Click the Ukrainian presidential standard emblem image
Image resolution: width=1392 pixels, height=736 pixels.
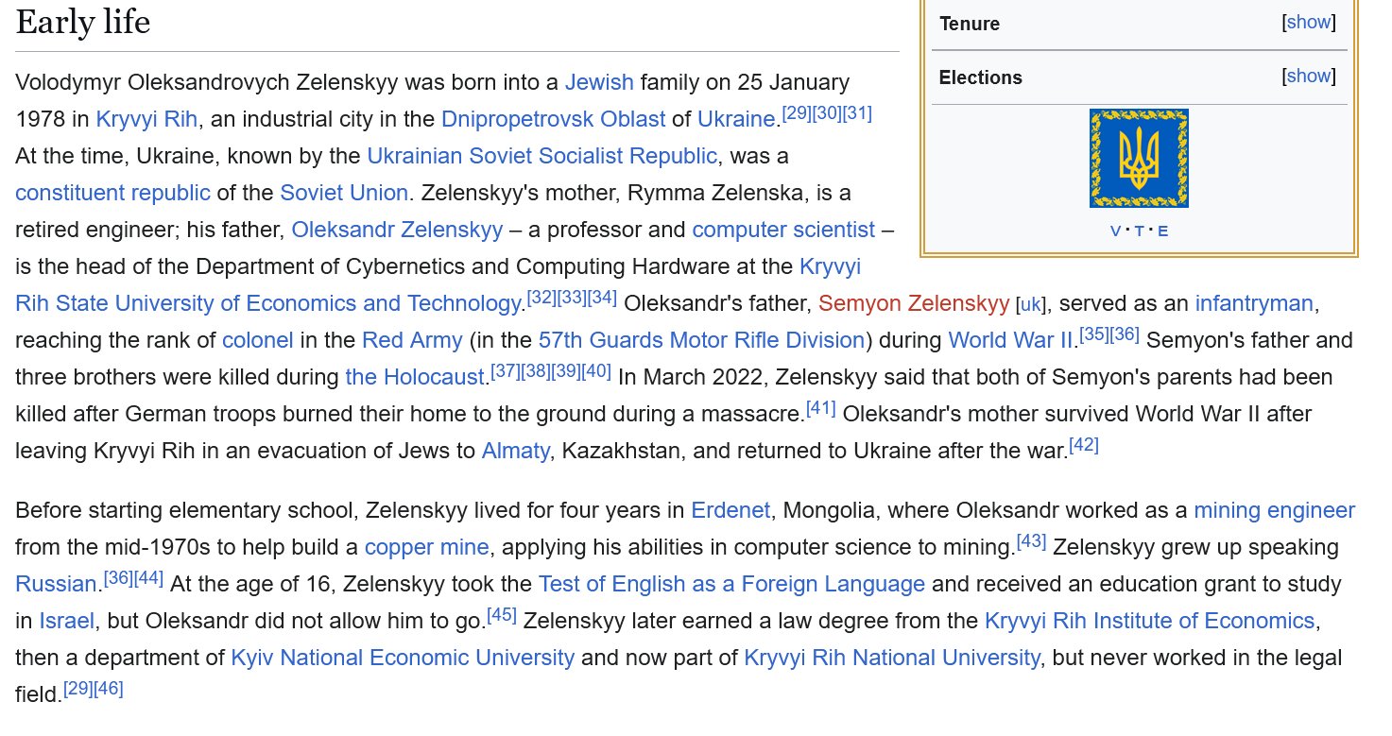tap(1139, 158)
